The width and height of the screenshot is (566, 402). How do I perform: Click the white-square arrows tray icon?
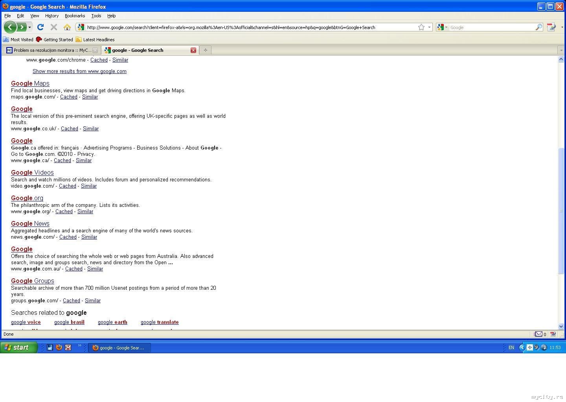coord(530,347)
